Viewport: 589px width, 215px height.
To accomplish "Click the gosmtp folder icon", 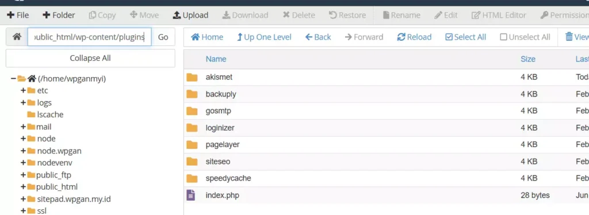I will [192, 111].
